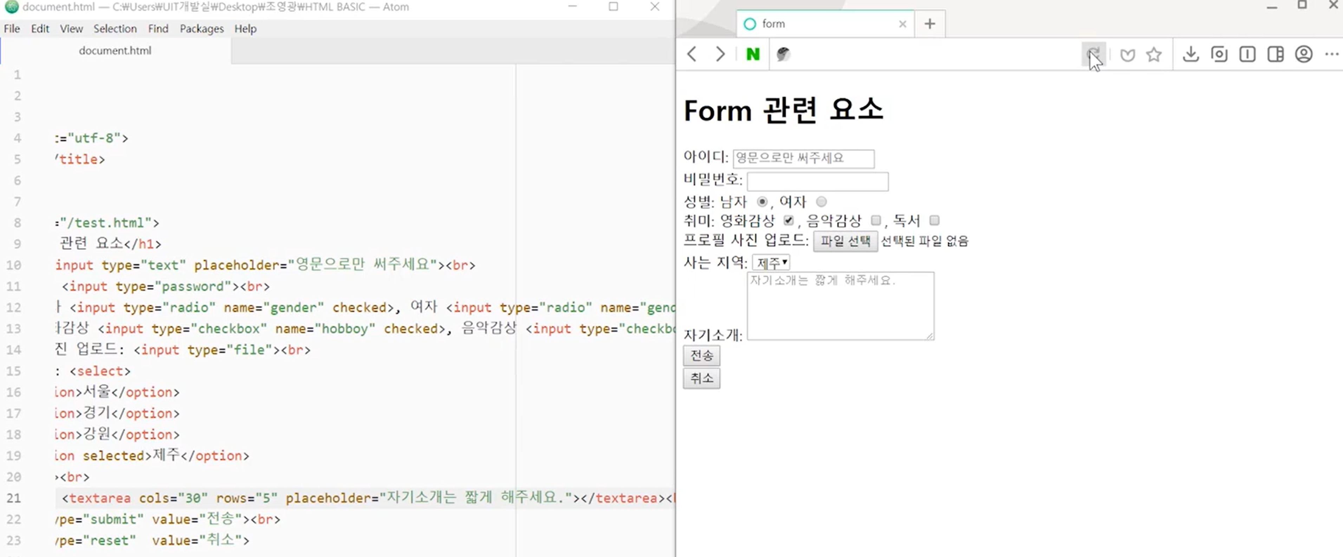Bookmark page with the star icon

(x=1154, y=54)
